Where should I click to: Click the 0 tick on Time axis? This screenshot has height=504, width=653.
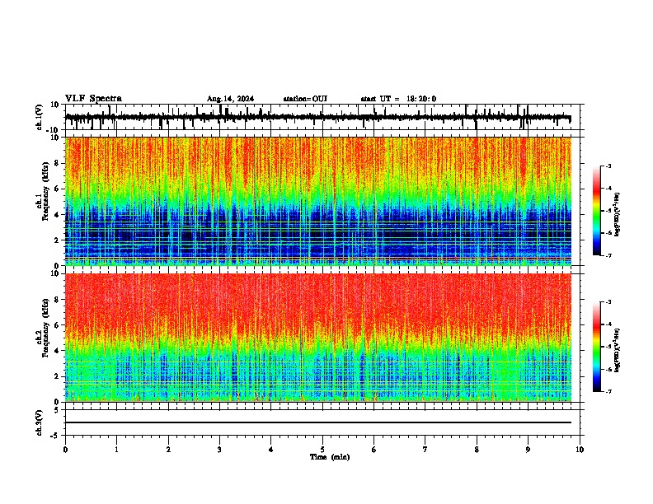[x=65, y=450]
